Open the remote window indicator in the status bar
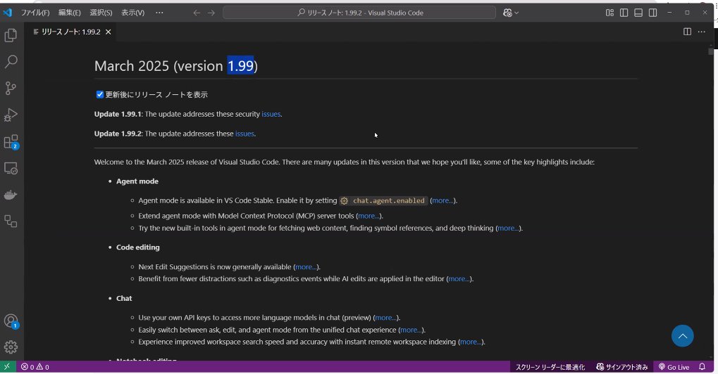Screen dimensions: 718x374 tap(7, 367)
